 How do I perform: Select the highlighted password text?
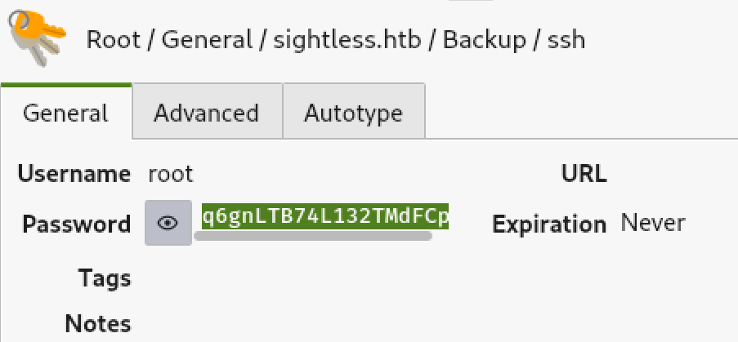(x=326, y=218)
